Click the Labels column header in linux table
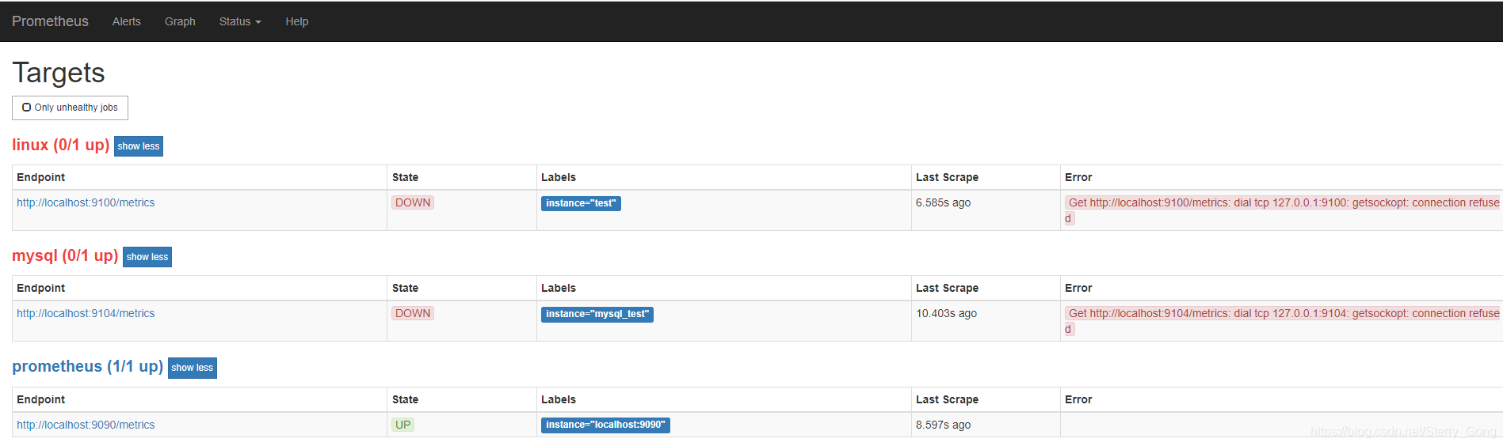Image resolution: width=1503 pixels, height=446 pixels. pos(559,177)
